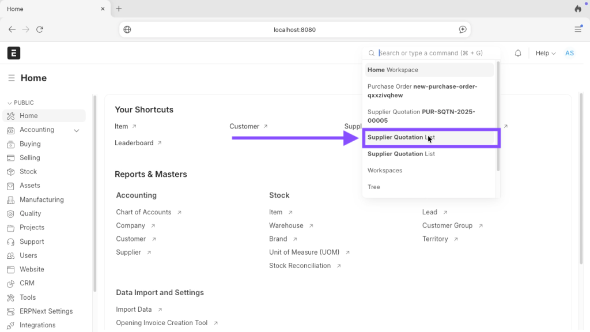Open a new browser tab
This screenshot has width=590, height=332.
[x=119, y=9]
